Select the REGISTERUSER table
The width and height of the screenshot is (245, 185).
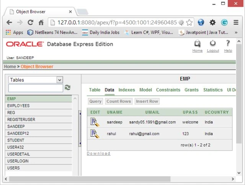tap(38, 119)
